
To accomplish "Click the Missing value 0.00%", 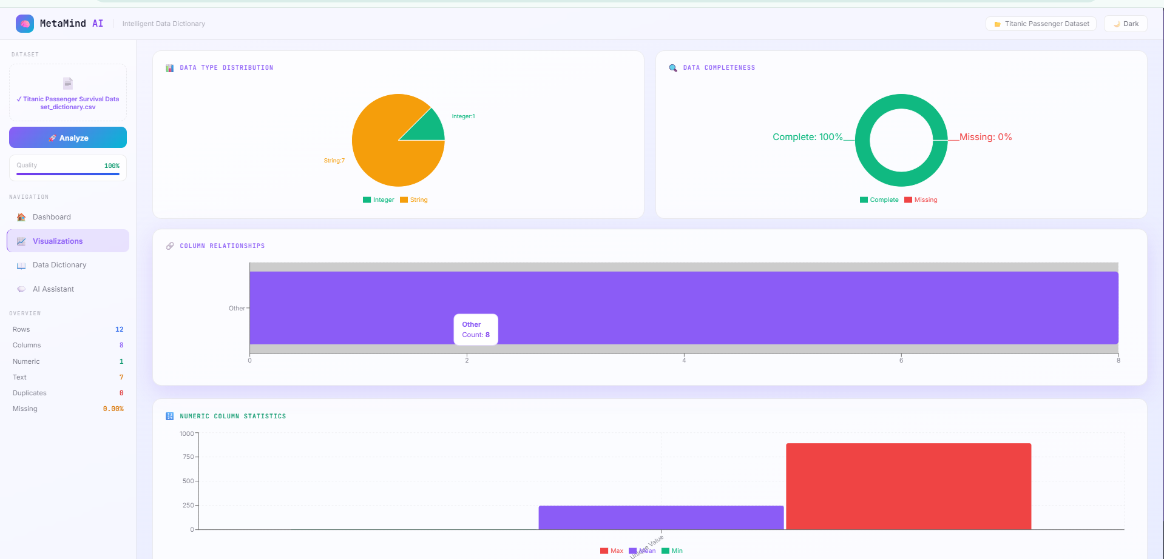I will point(113,409).
